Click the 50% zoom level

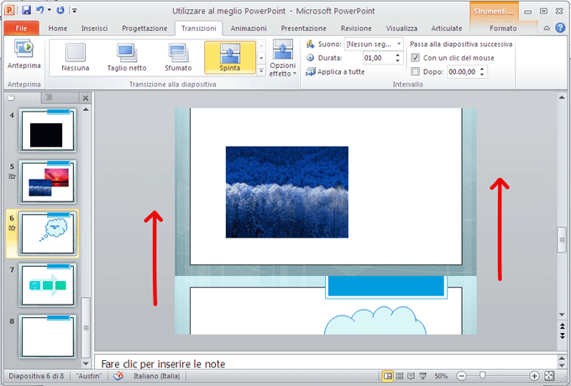click(441, 376)
